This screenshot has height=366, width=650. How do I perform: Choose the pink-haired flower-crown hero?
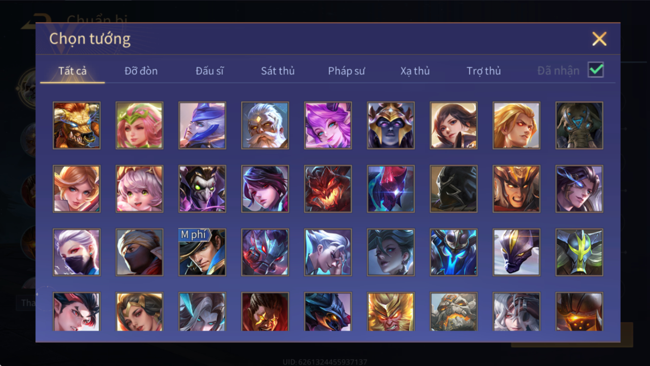[x=140, y=125]
